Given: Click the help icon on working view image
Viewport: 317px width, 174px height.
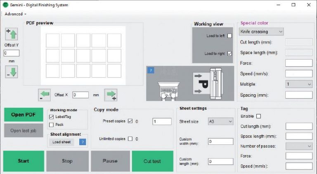Looking at the screenshot, I should coord(151,70).
